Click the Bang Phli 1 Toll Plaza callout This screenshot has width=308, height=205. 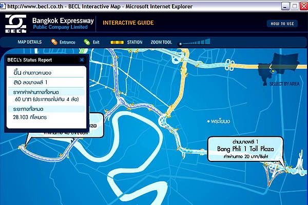coord(245,149)
